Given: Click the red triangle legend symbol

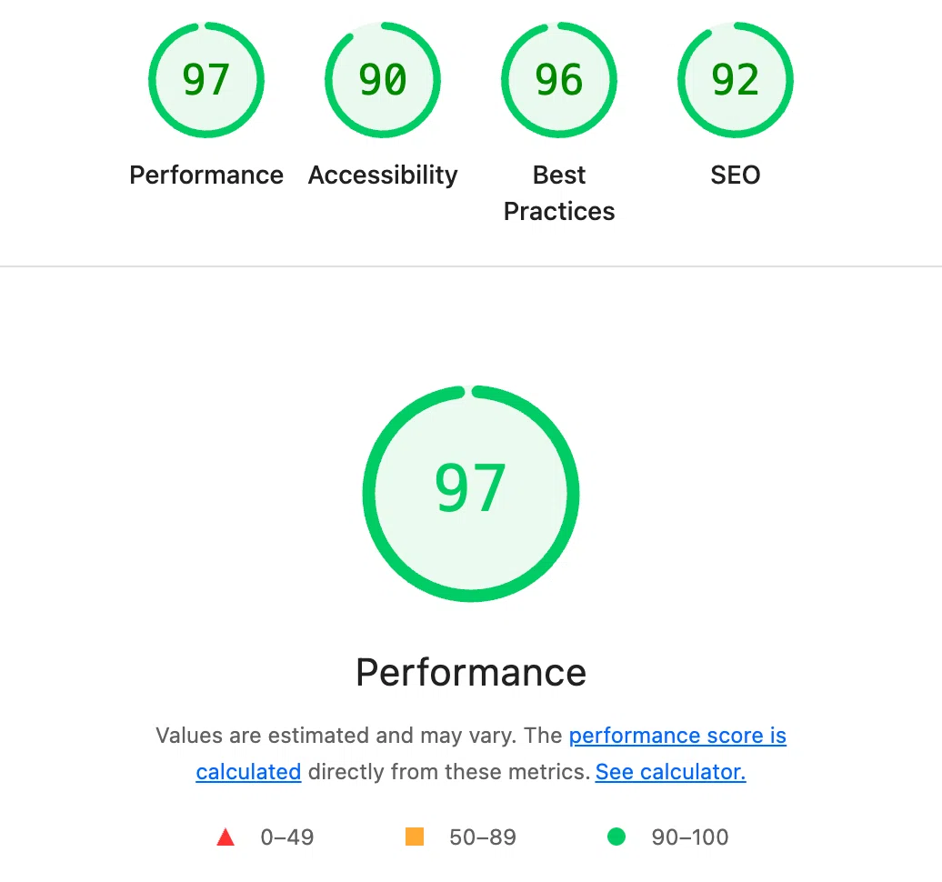Looking at the screenshot, I should pos(225,837).
